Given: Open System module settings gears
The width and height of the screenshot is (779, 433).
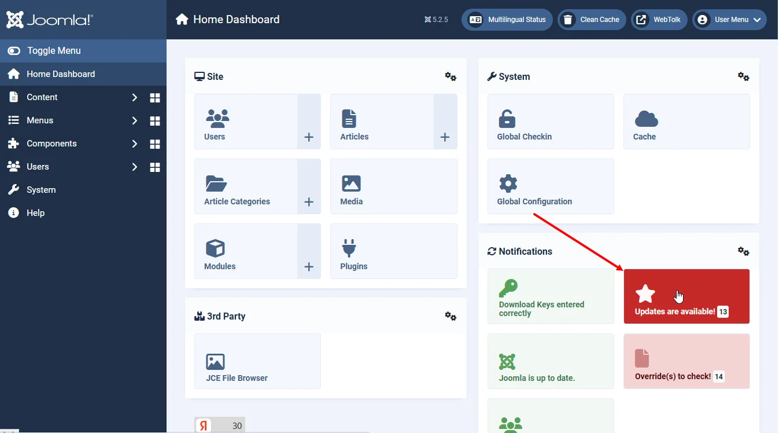Looking at the screenshot, I should click(x=743, y=76).
